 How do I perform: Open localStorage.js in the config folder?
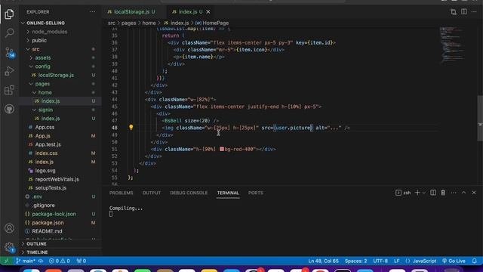[x=56, y=75]
